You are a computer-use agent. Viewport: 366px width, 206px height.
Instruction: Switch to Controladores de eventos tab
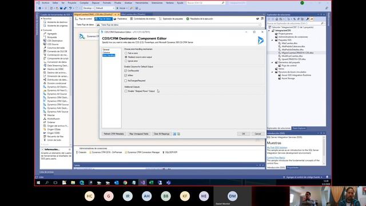142,19
